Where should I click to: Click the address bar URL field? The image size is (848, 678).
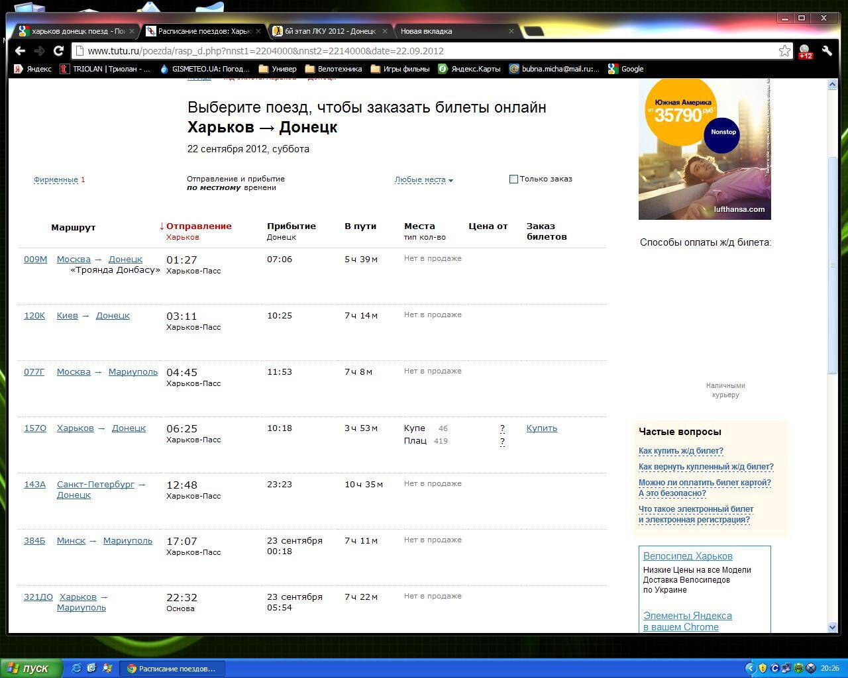[x=424, y=51]
